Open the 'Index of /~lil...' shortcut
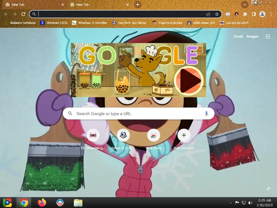Screen dimensions: 277x208 point(123,140)
